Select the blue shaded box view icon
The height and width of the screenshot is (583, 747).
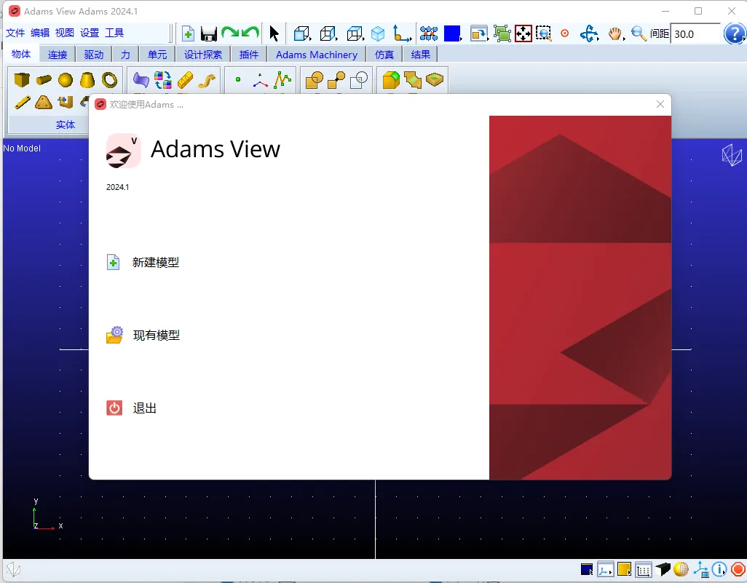click(x=302, y=33)
